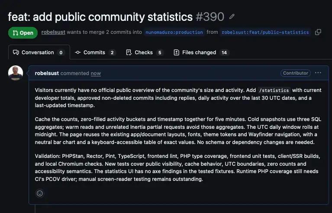The height and width of the screenshot is (213, 332).
Task: Click the pull request number #390
Action: 210,17
